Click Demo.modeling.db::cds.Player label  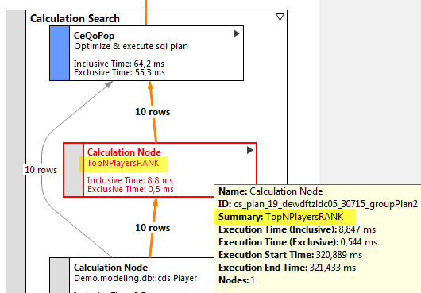point(136,278)
